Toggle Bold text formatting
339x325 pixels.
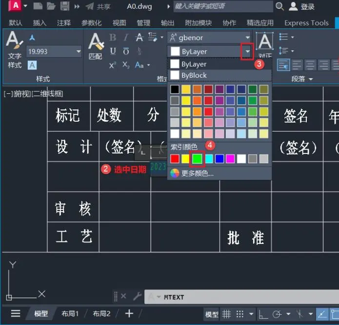pos(113,38)
